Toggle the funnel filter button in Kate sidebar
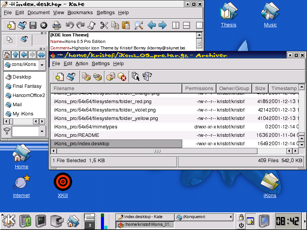The width and height of the screenshot is (307, 230). (x=7, y=131)
